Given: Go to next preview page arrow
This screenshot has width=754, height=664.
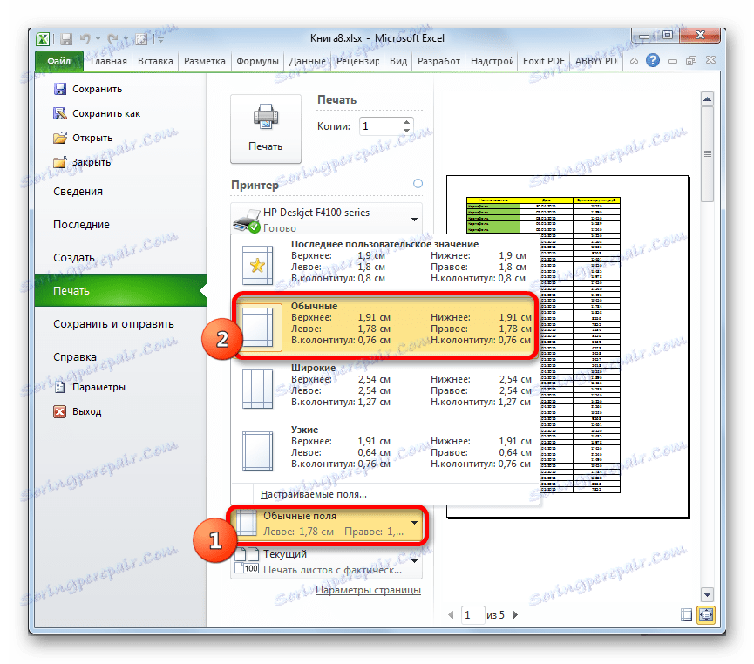Looking at the screenshot, I should (515, 614).
